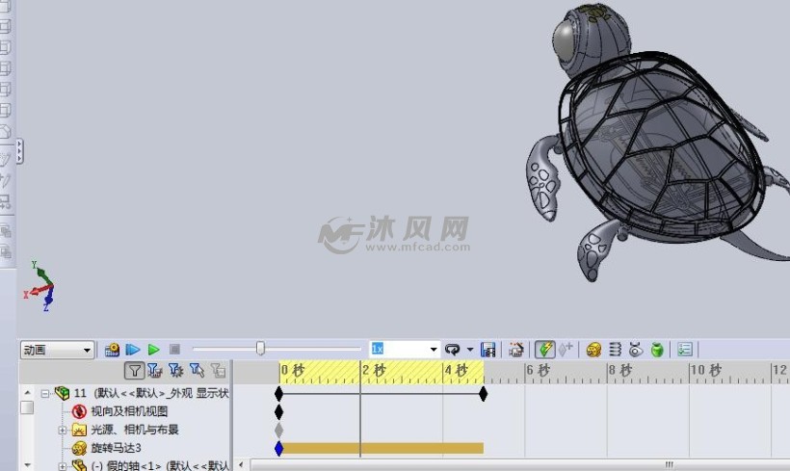Click the green Play button
Viewport: 790px width, 471px height.
click(154, 350)
